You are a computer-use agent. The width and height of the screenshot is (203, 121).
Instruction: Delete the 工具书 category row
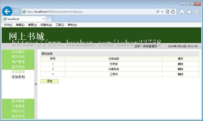(x=180, y=74)
